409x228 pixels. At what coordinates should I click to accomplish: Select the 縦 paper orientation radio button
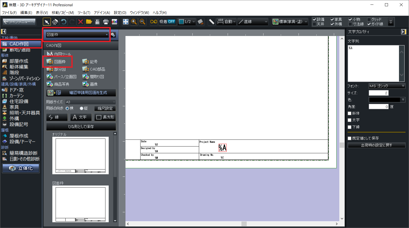pos(81,108)
